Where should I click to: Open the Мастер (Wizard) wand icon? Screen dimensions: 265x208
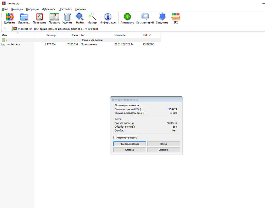coord(92,17)
